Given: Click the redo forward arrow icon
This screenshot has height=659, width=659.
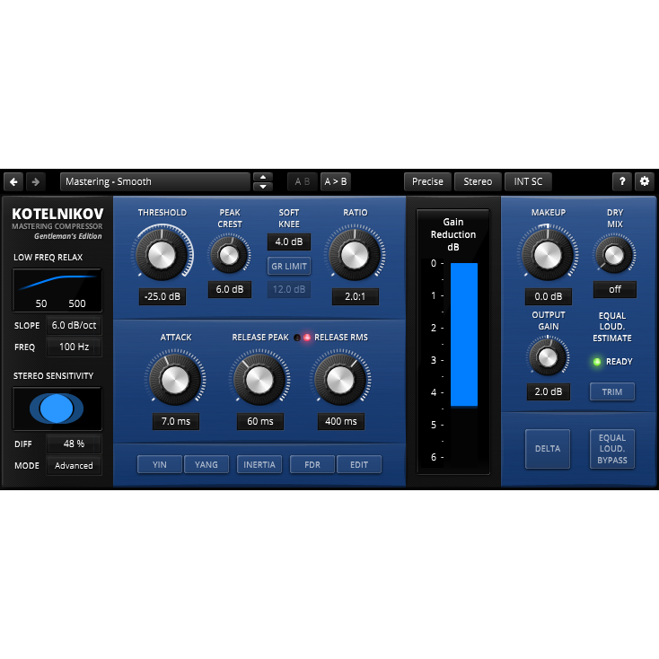Looking at the screenshot, I should (x=35, y=181).
